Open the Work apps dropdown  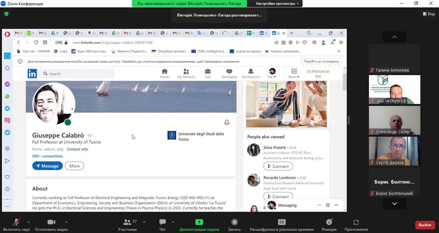294,73
